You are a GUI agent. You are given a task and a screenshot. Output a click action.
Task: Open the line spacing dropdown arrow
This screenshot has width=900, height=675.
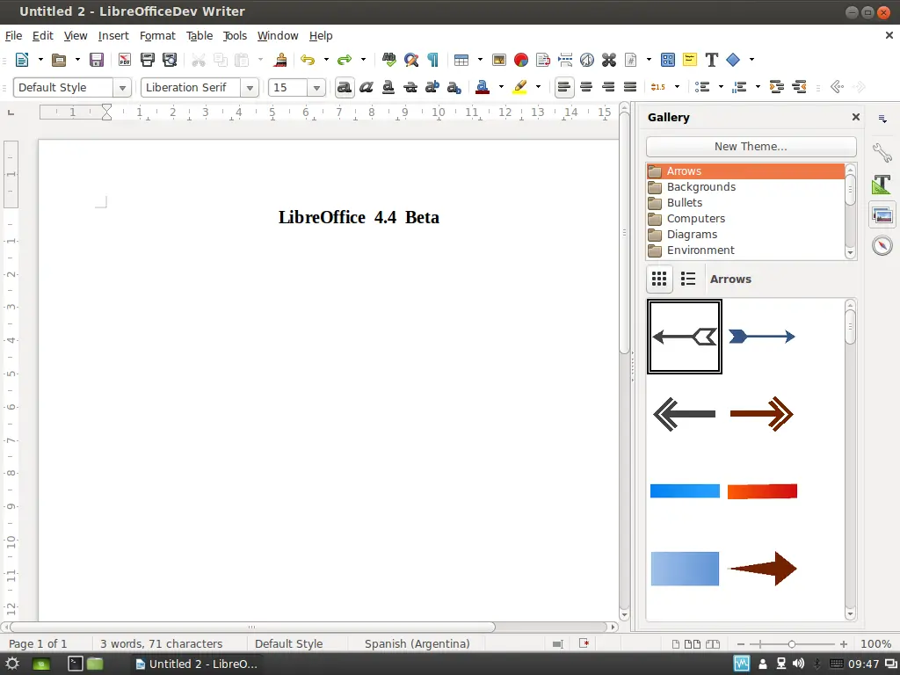coord(678,87)
